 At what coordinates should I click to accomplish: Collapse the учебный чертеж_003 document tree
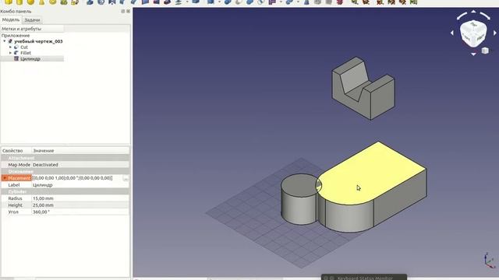[x=5, y=41]
